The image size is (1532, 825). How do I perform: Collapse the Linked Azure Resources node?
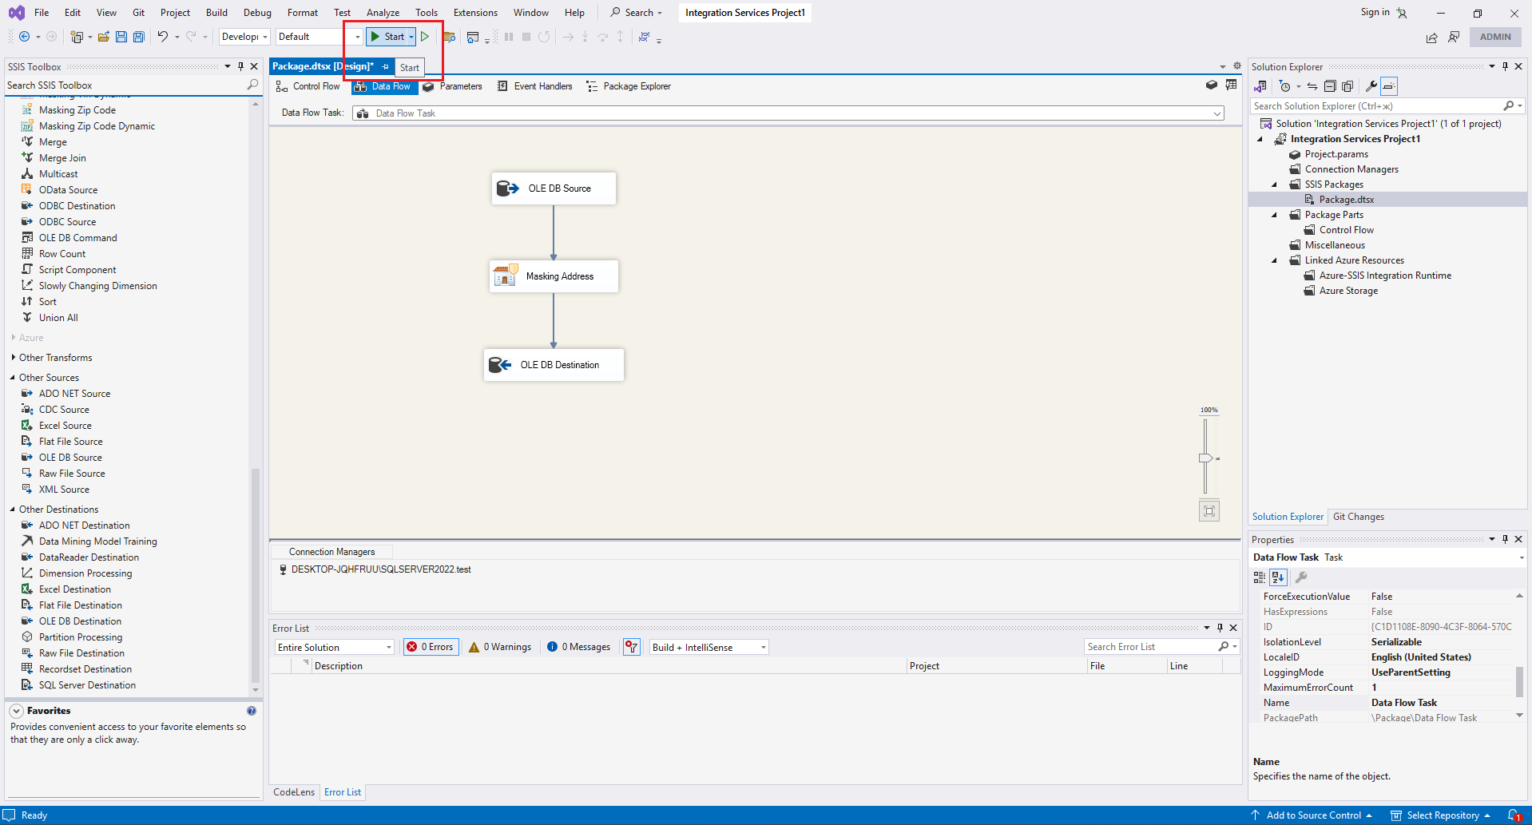click(1275, 260)
